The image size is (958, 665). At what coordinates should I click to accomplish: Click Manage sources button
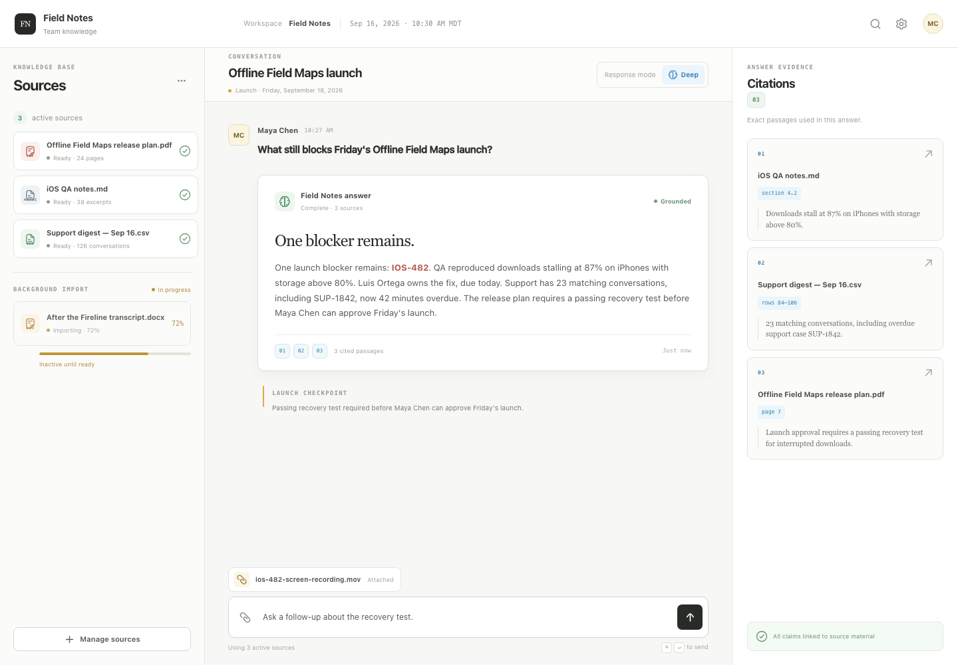click(x=102, y=639)
